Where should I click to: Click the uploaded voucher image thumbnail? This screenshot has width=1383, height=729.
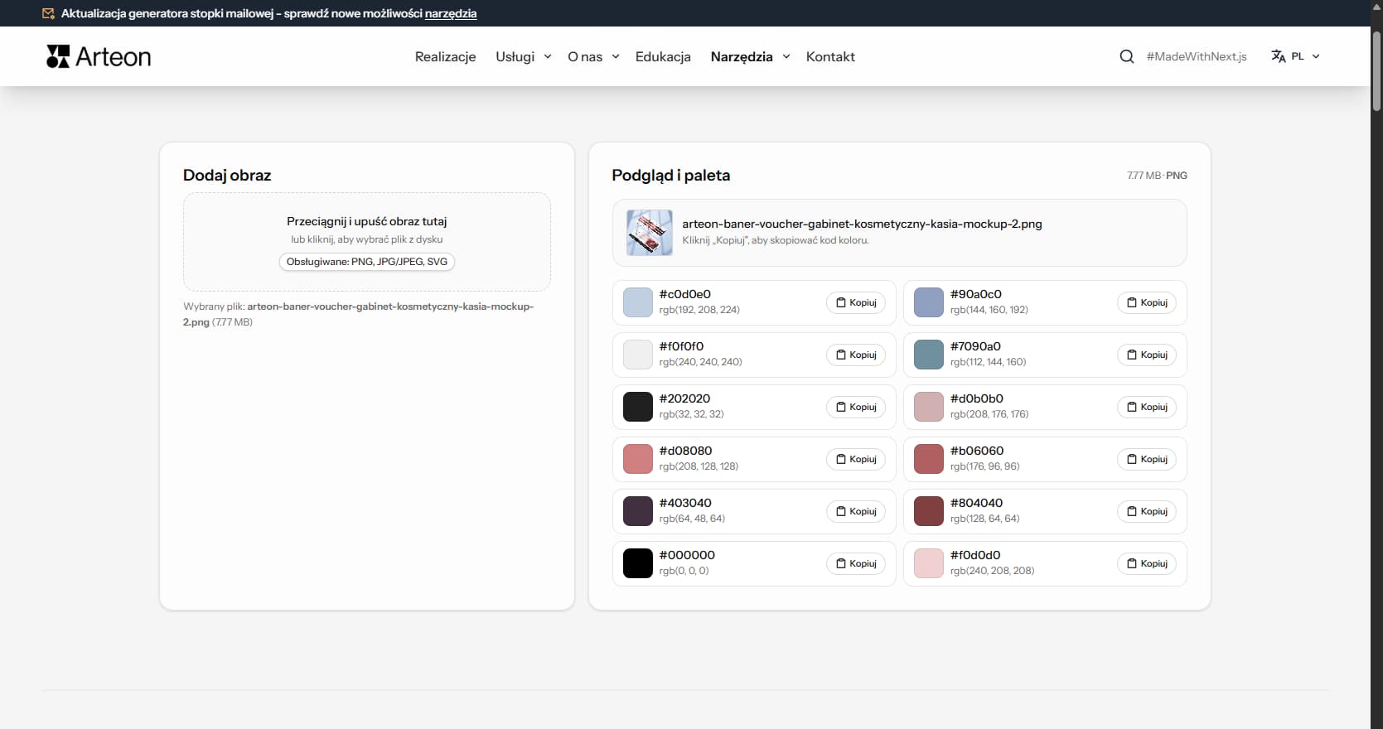pyautogui.click(x=649, y=232)
